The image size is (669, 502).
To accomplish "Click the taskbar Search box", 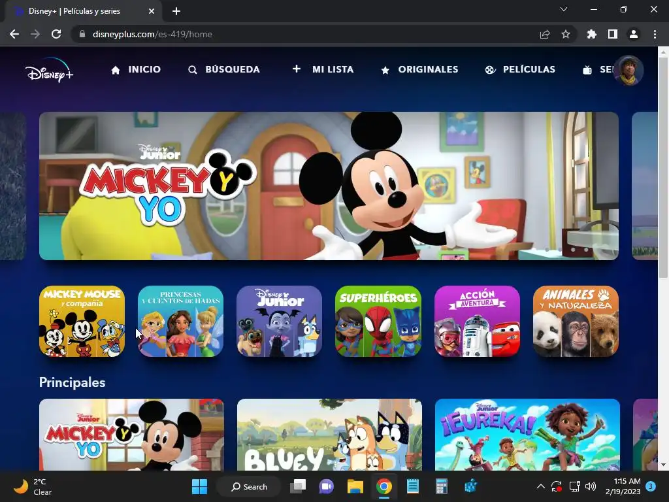I will tap(249, 486).
